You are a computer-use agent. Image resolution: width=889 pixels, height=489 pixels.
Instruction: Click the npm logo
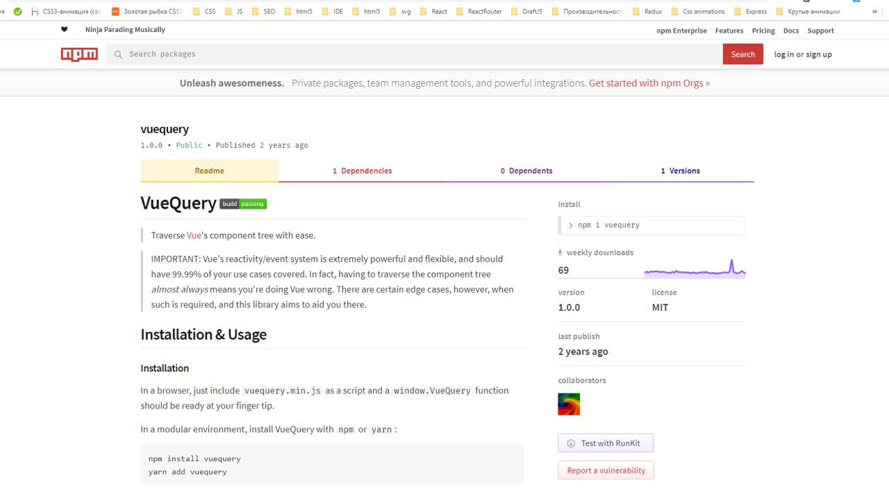click(79, 54)
